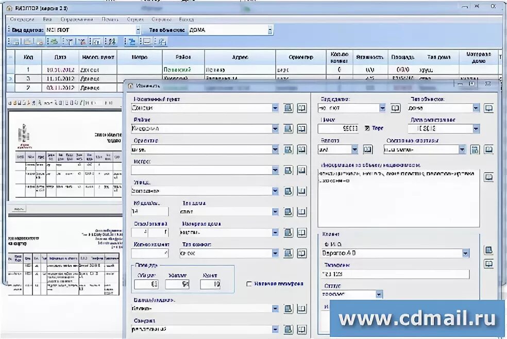This screenshot has height=339, width=507.
Task: Enable the Наличие телефона checkbox
Action: 249,284
